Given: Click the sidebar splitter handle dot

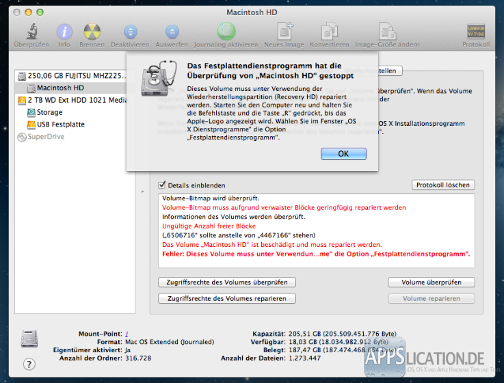Looking at the screenshot, I should pos(142,192).
